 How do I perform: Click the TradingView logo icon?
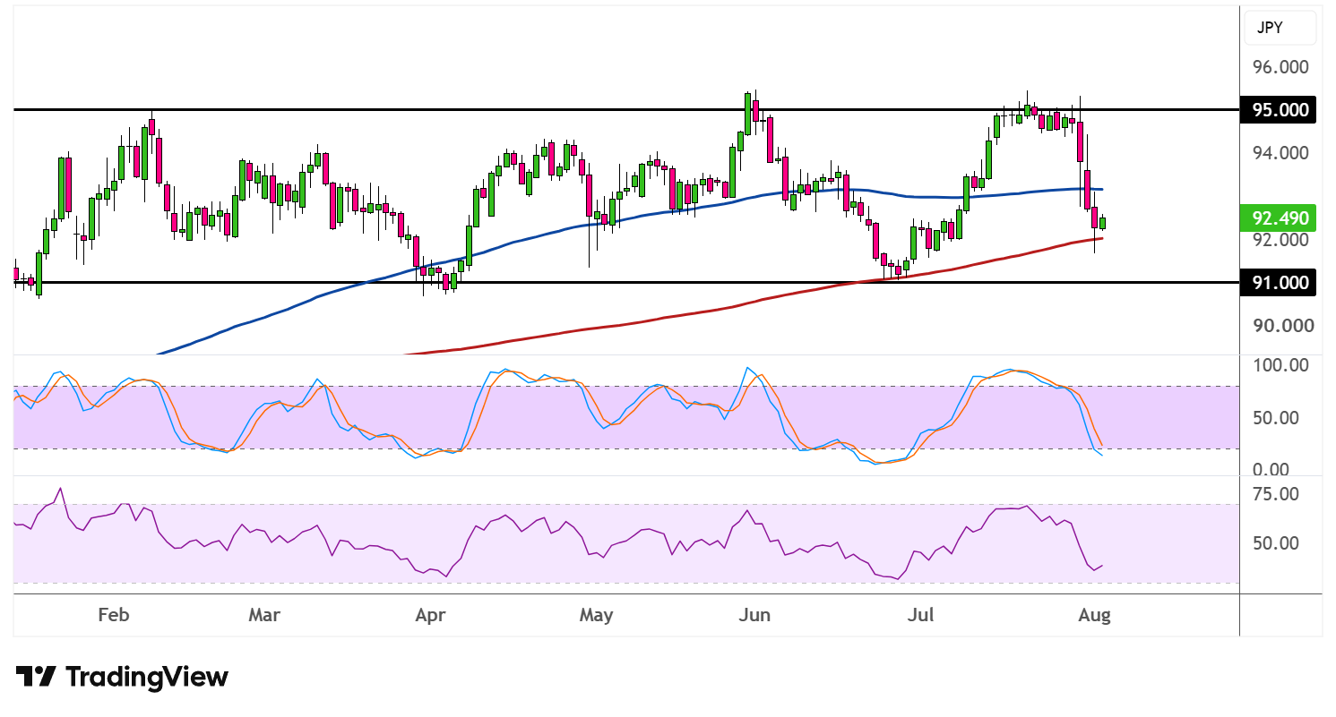37,677
